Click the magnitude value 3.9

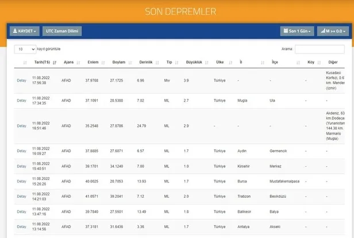tap(186, 80)
